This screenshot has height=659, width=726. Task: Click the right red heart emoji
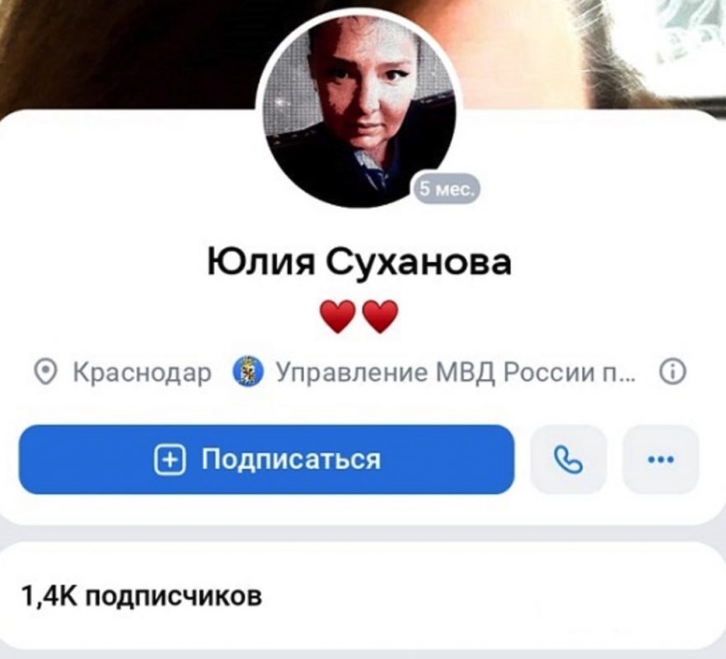[x=380, y=316]
